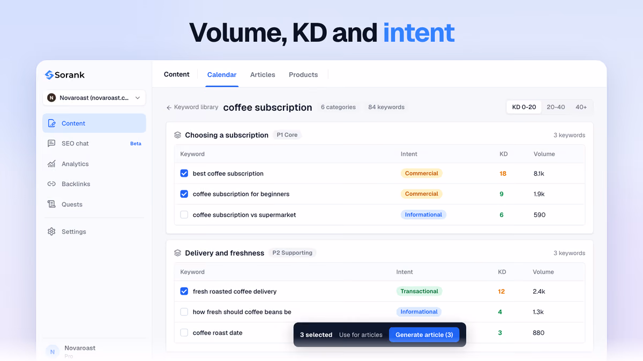Image resolution: width=643 pixels, height=361 pixels.
Task: Click Use for articles
Action: [361, 335]
